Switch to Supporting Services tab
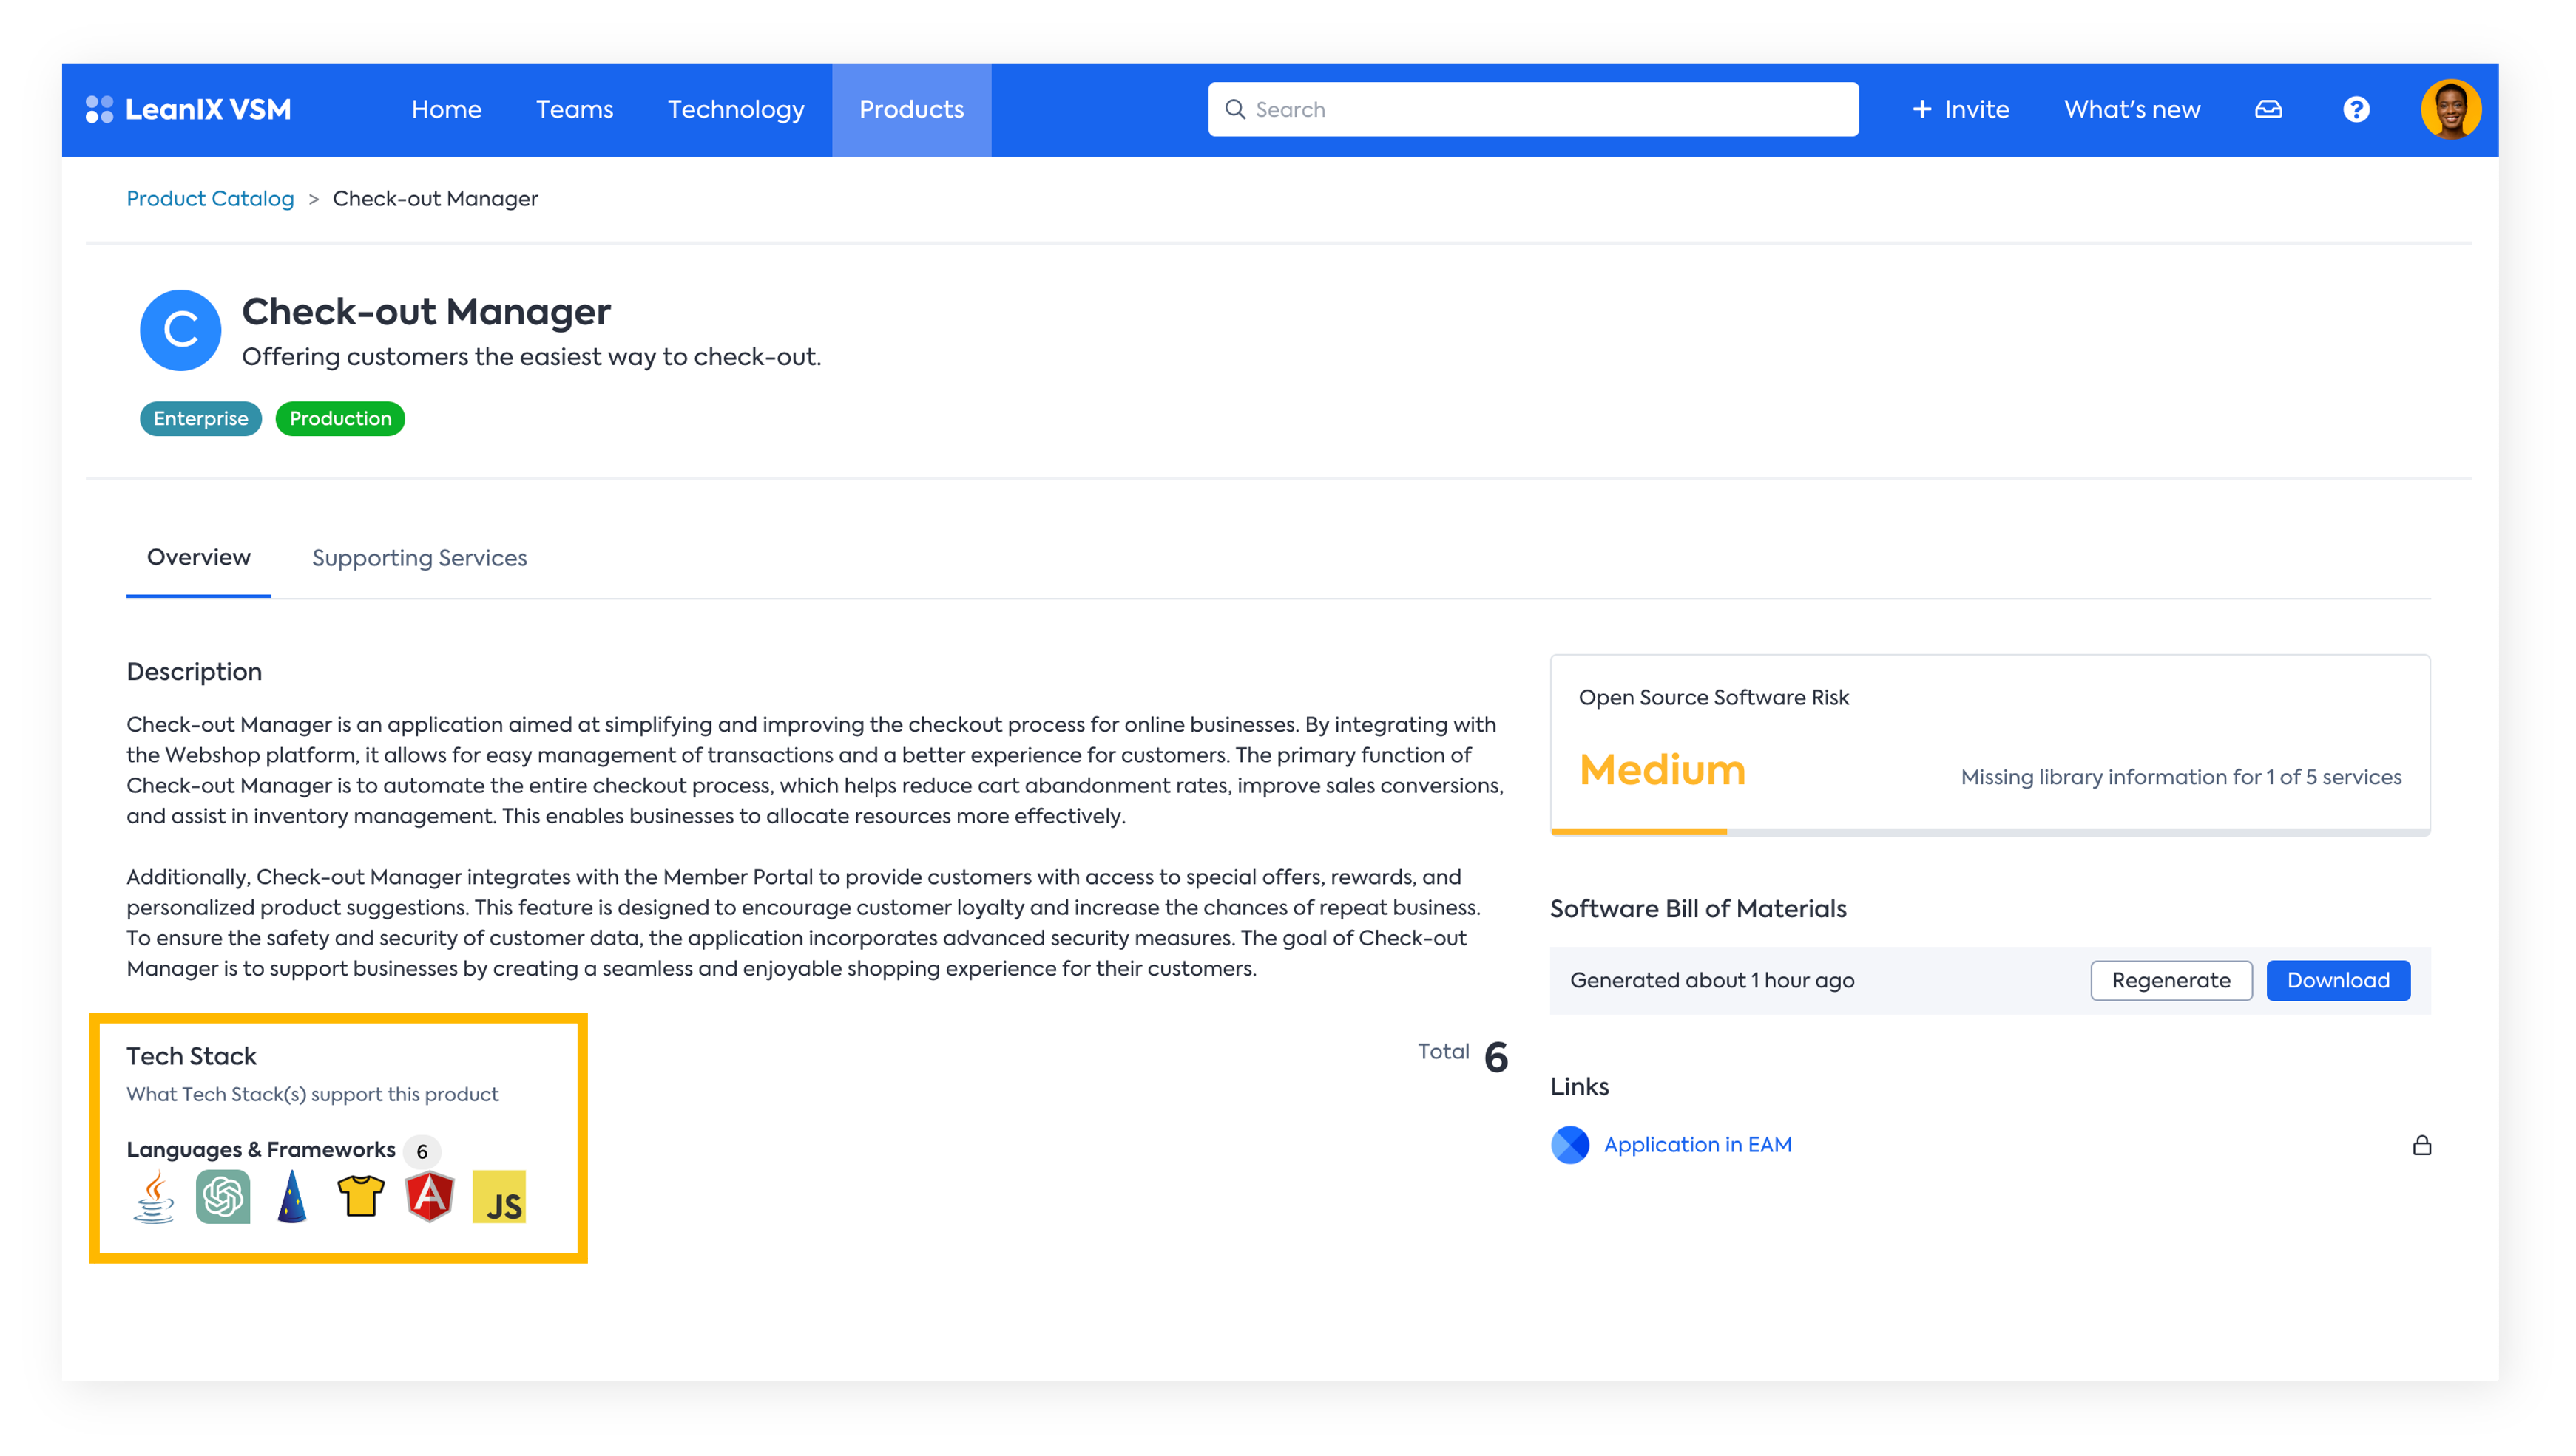 (419, 558)
